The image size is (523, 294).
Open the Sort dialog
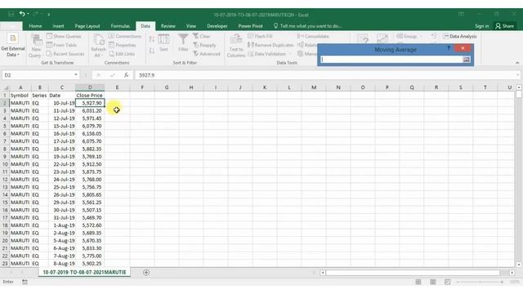click(x=163, y=43)
